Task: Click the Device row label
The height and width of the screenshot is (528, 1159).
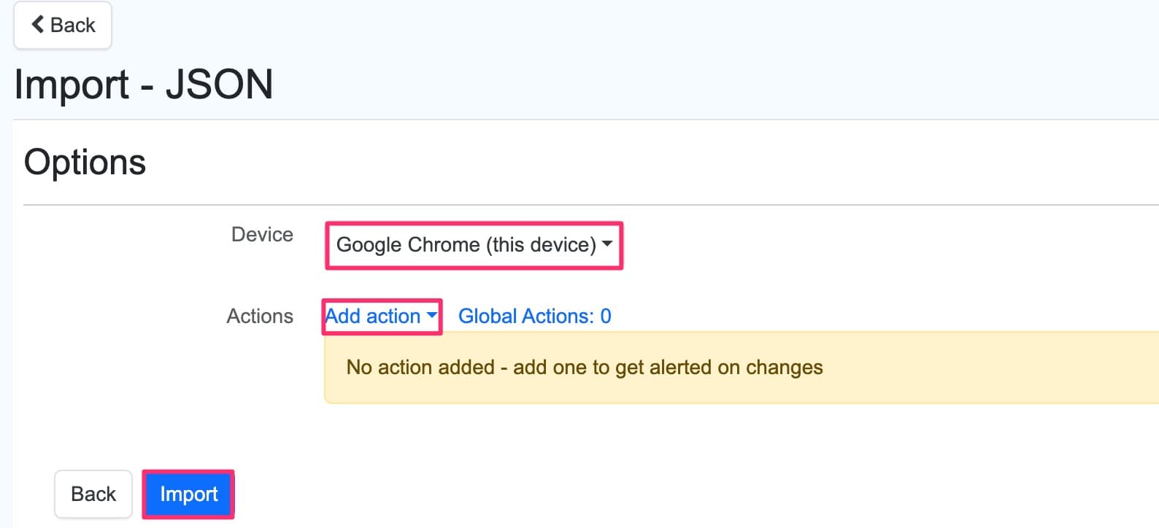Action: point(261,234)
